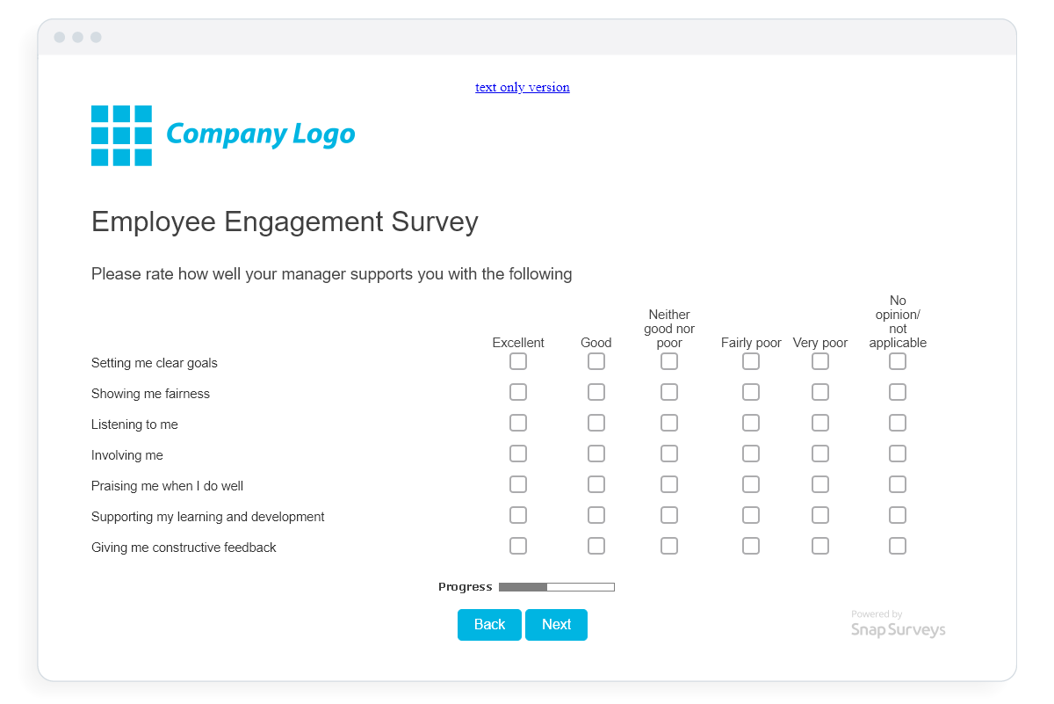Screen dimensions: 1054x704
Task: Mark Listening to me as Fairly poor
Action: 751,423
